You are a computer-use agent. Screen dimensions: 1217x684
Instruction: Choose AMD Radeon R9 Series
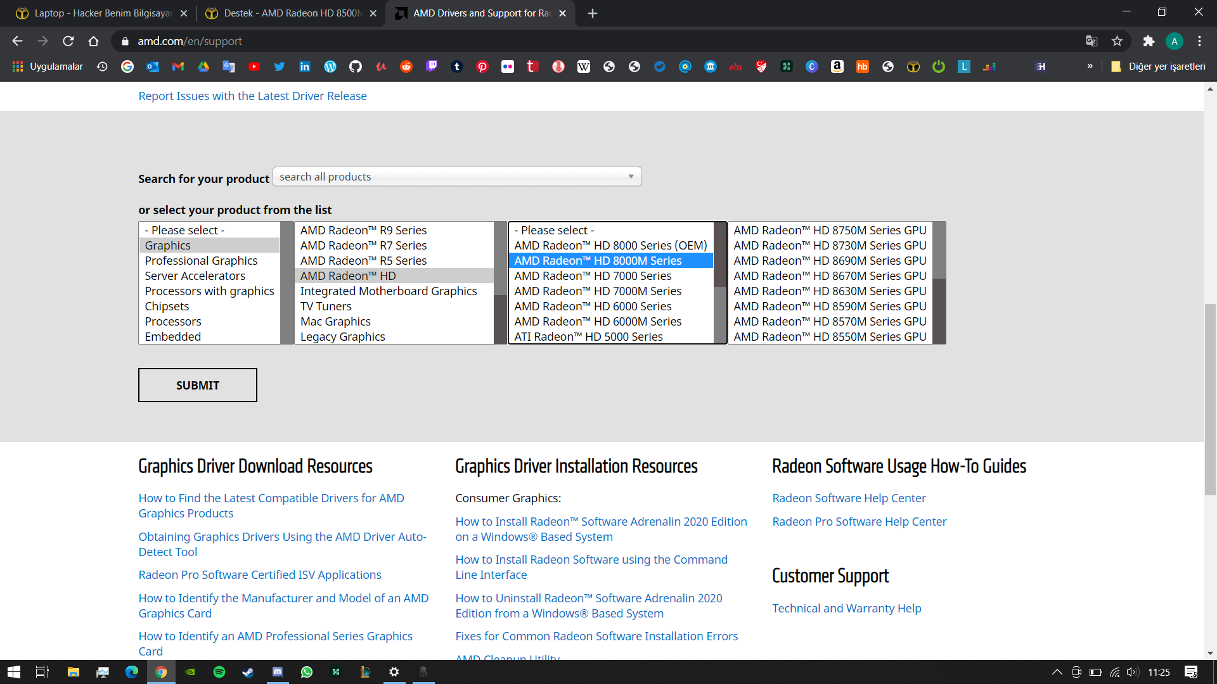[x=394, y=231]
